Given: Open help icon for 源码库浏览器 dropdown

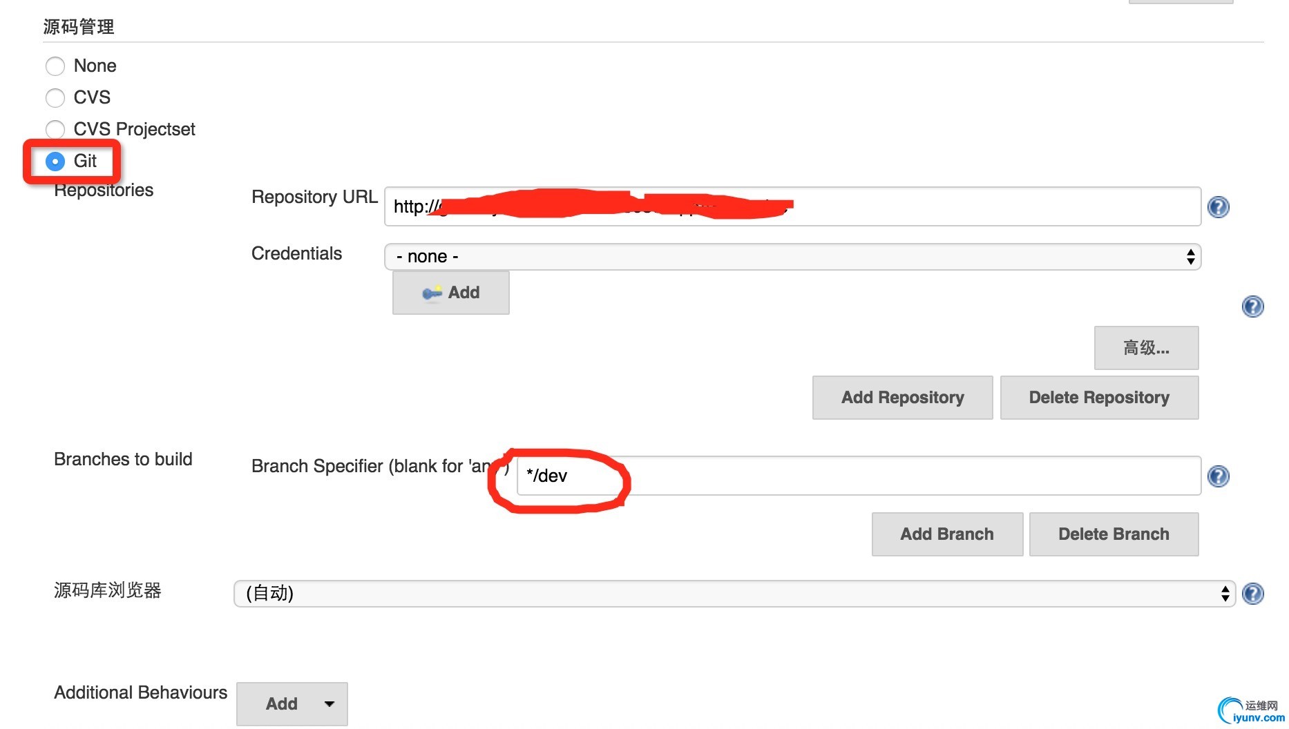Looking at the screenshot, I should [x=1252, y=594].
